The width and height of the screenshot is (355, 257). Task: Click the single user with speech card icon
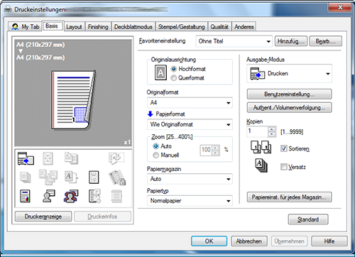48,196
